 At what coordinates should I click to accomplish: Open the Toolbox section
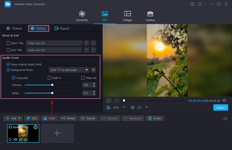tap(150, 16)
